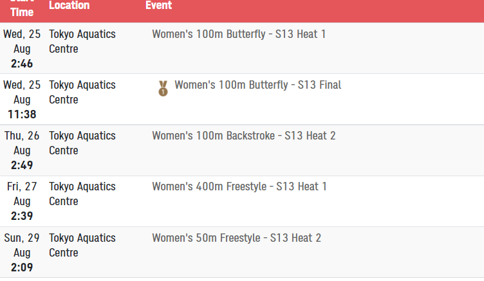
Task: Click the 2:49 start time
Action: coord(22,165)
